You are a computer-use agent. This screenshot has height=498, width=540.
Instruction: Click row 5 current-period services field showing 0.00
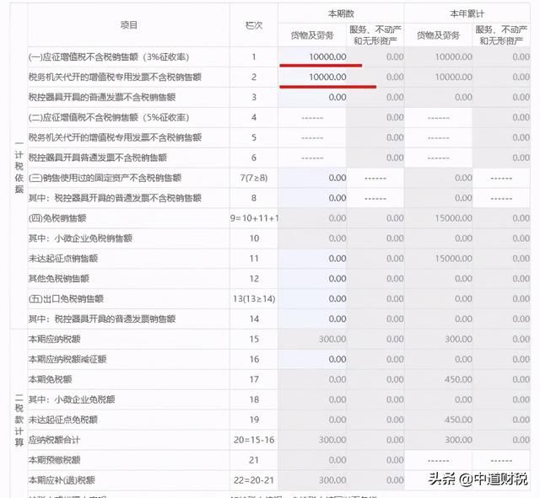(375, 137)
